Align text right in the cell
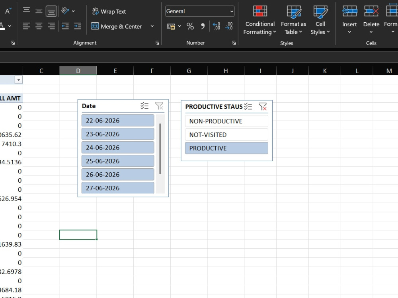The width and height of the screenshot is (398, 298). point(51,26)
